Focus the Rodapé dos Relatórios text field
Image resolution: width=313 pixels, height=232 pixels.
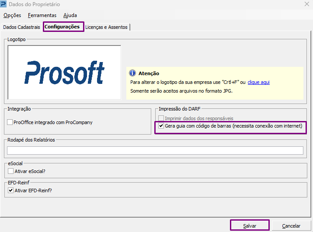pyautogui.click(x=155, y=150)
